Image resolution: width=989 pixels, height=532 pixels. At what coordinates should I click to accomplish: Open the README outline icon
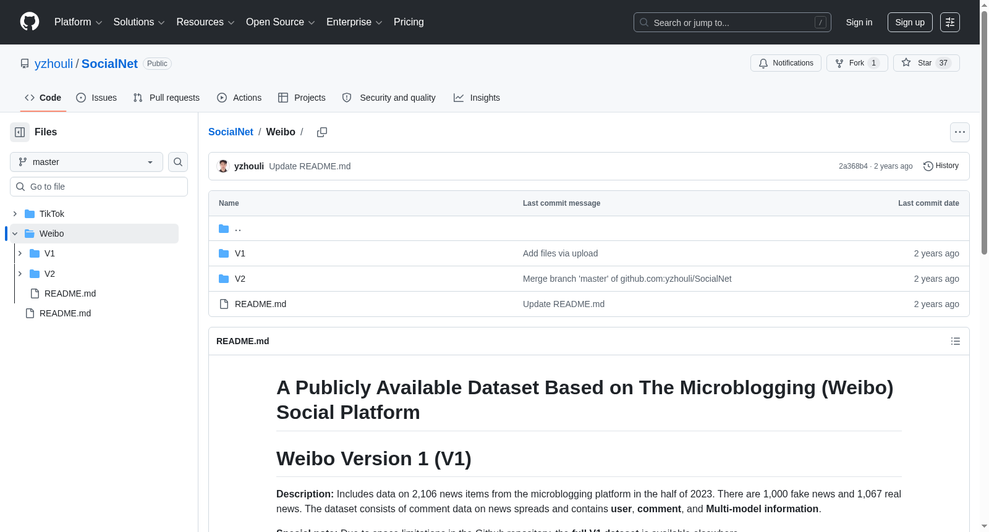[956, 341]
